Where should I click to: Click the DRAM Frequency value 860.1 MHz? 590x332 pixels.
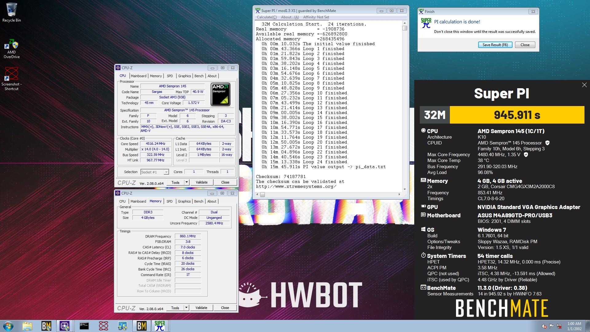(188, 236)
